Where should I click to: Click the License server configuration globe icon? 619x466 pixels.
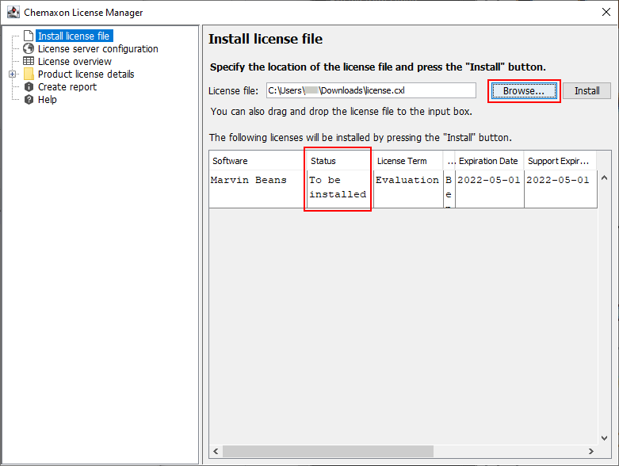(x=29, y=48)
